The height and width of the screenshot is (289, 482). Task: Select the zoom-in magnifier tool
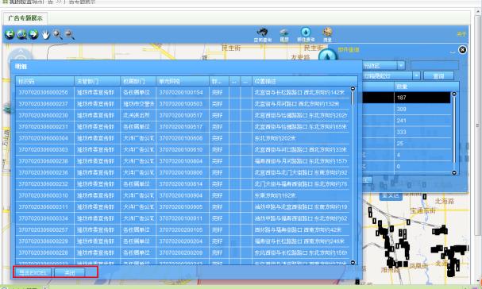tap(57, 34)
